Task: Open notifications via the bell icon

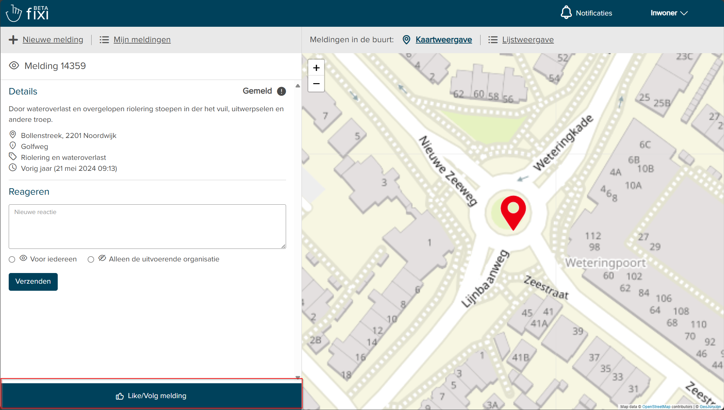Action: (566, 13)
